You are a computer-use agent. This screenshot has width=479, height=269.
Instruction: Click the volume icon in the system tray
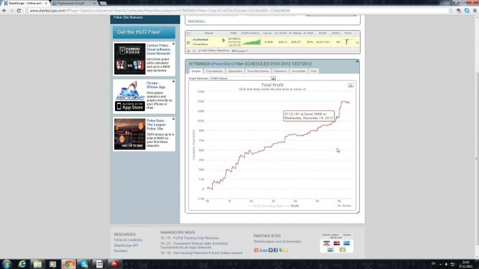click(446, 264)
